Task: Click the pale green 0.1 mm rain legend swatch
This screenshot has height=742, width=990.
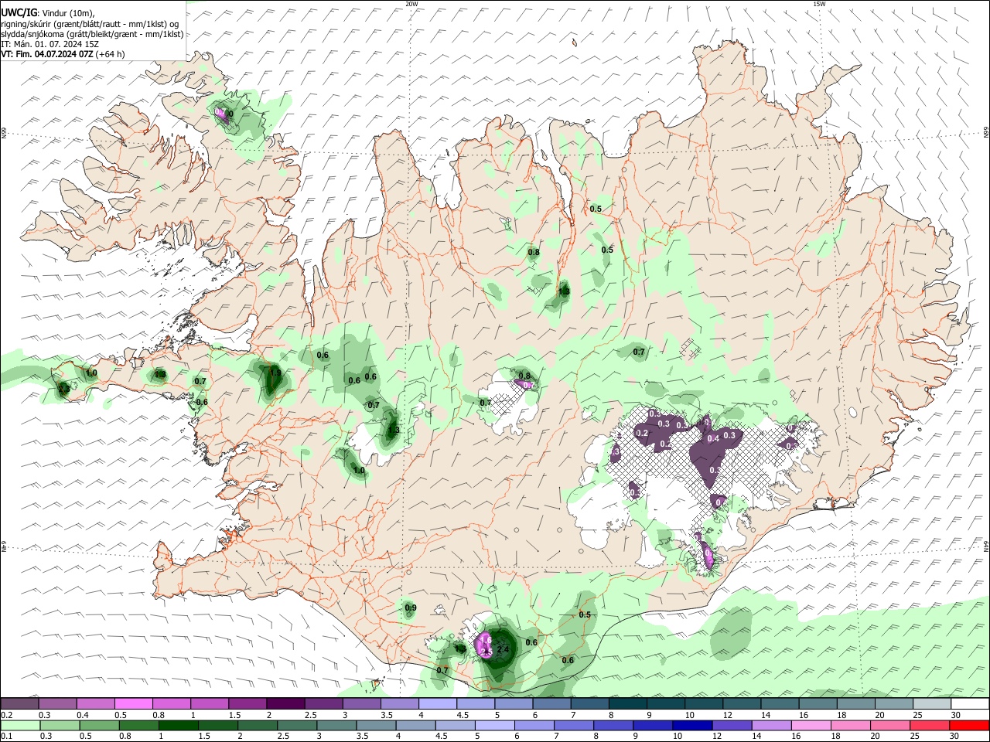Action: pos(21,726)
